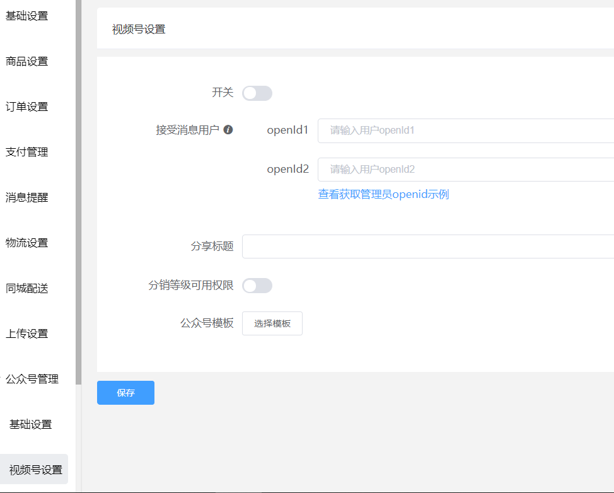Click the openId2 input field

point(466,170)
